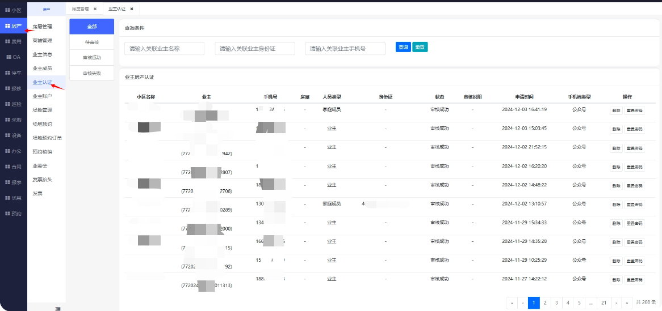Screen dimensions: 662x311
Task: Open 场地预约订单 in the submenu
Action: 47,138
